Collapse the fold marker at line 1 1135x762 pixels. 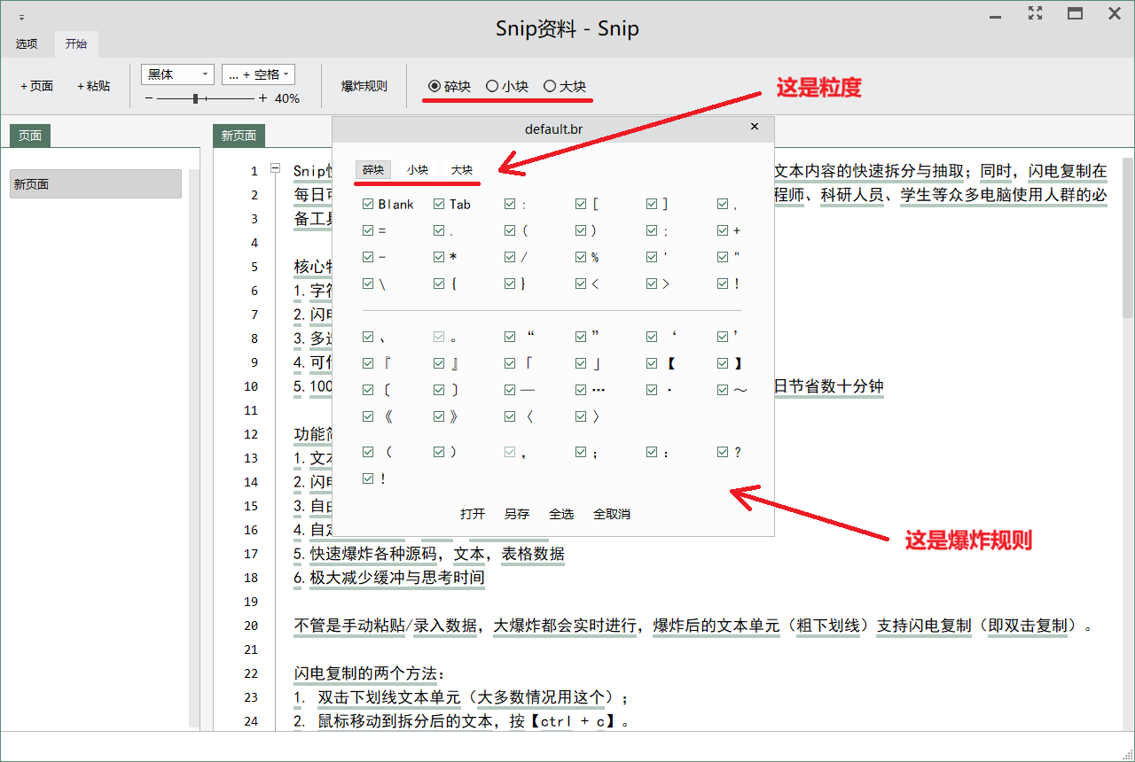275,167
